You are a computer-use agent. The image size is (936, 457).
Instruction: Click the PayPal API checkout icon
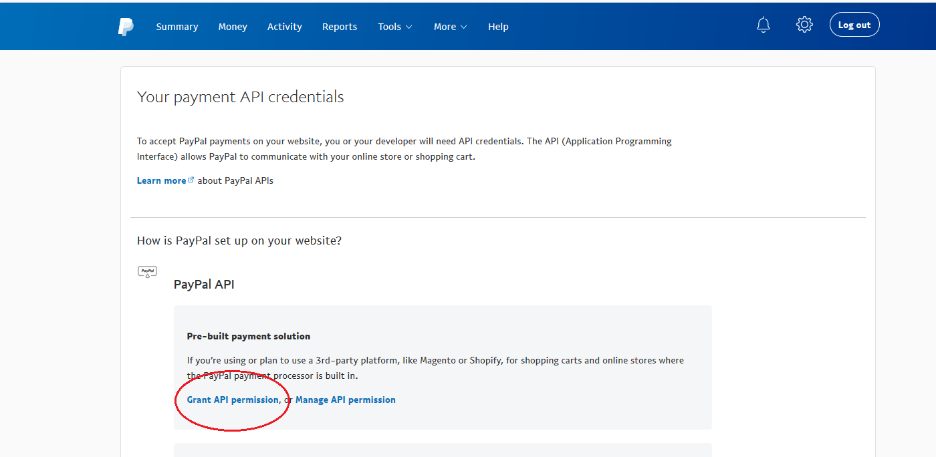point(147,272)
